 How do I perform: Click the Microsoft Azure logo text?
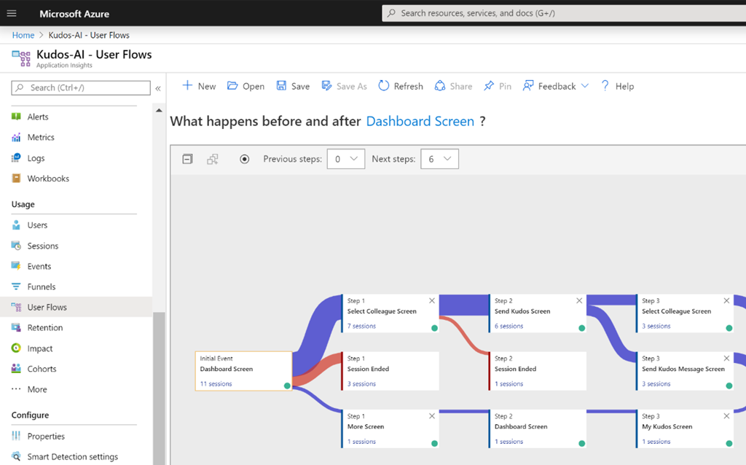74,14
